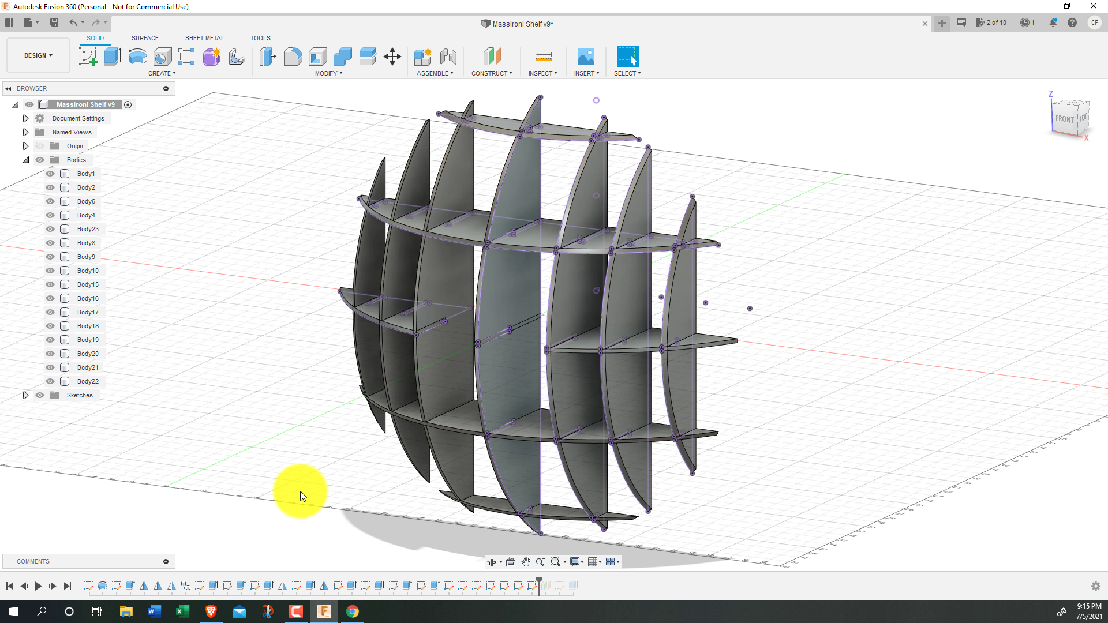The width and height of the screenshot is (1108, 623).
Task: Click the ViewCube Front face
Action: (1064, 119)
